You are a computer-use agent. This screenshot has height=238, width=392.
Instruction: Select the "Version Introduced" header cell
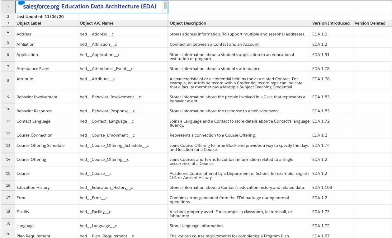[331, 23]
